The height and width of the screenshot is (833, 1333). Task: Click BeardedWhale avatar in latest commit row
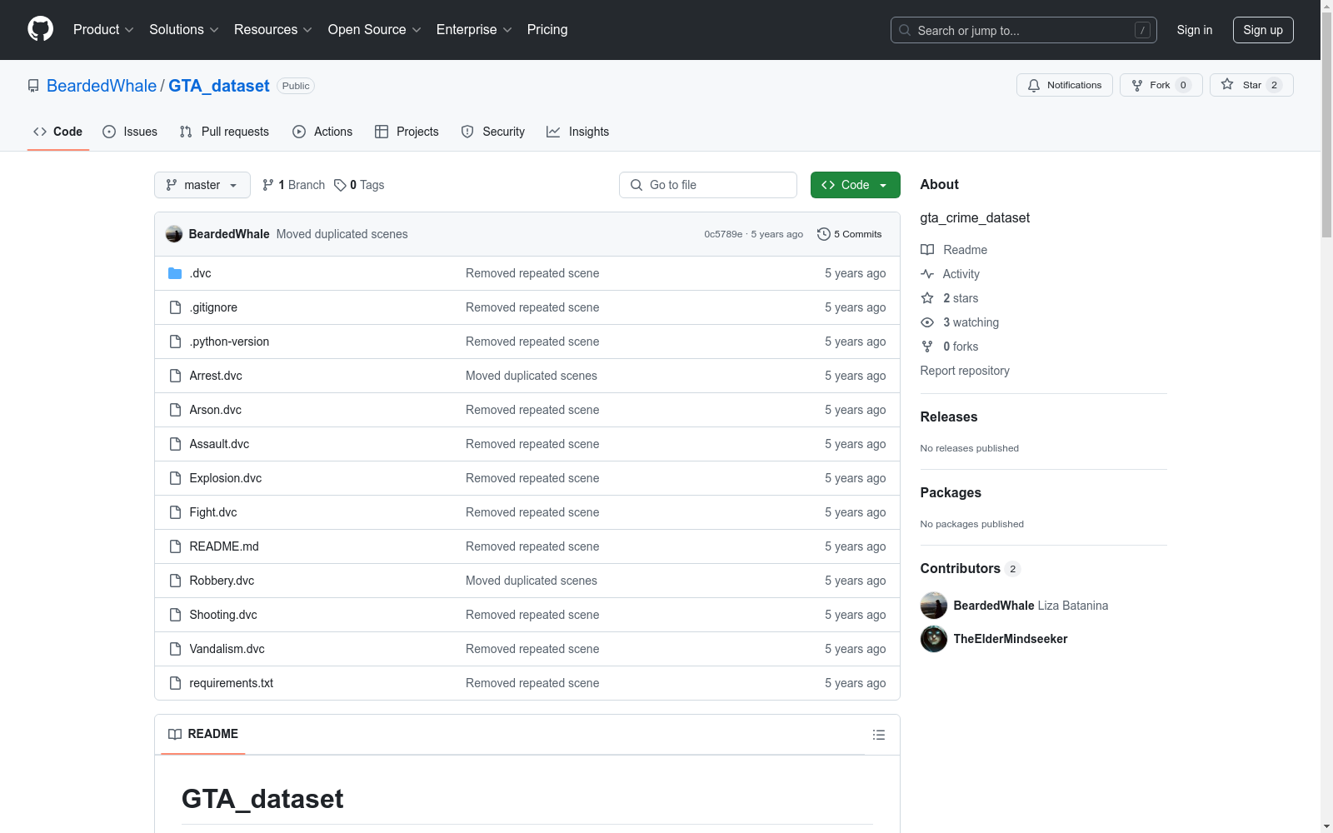point(174,234)
